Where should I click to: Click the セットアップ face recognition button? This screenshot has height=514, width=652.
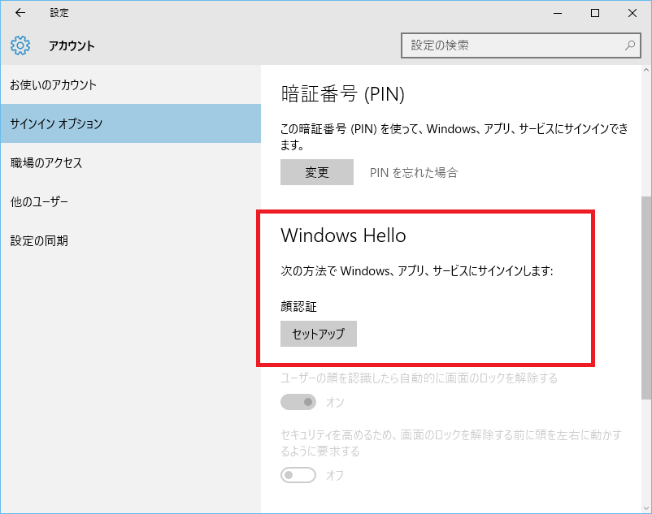(319, 334)
